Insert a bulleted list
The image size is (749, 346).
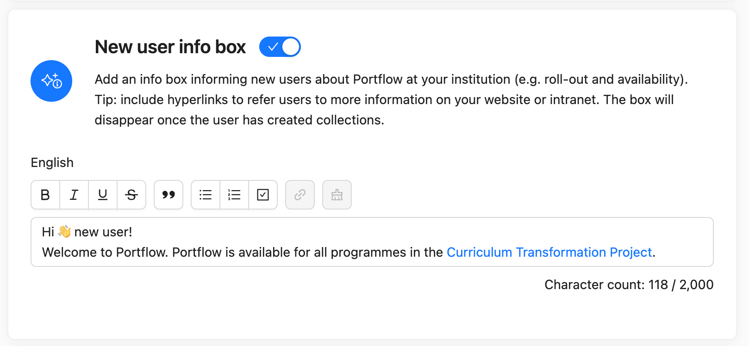pyautogui.click(x=206, y=195)
